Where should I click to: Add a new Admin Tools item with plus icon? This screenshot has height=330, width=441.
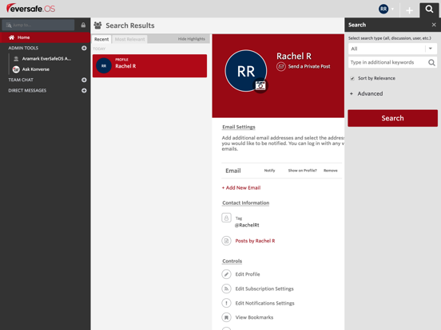coord(84,48)
